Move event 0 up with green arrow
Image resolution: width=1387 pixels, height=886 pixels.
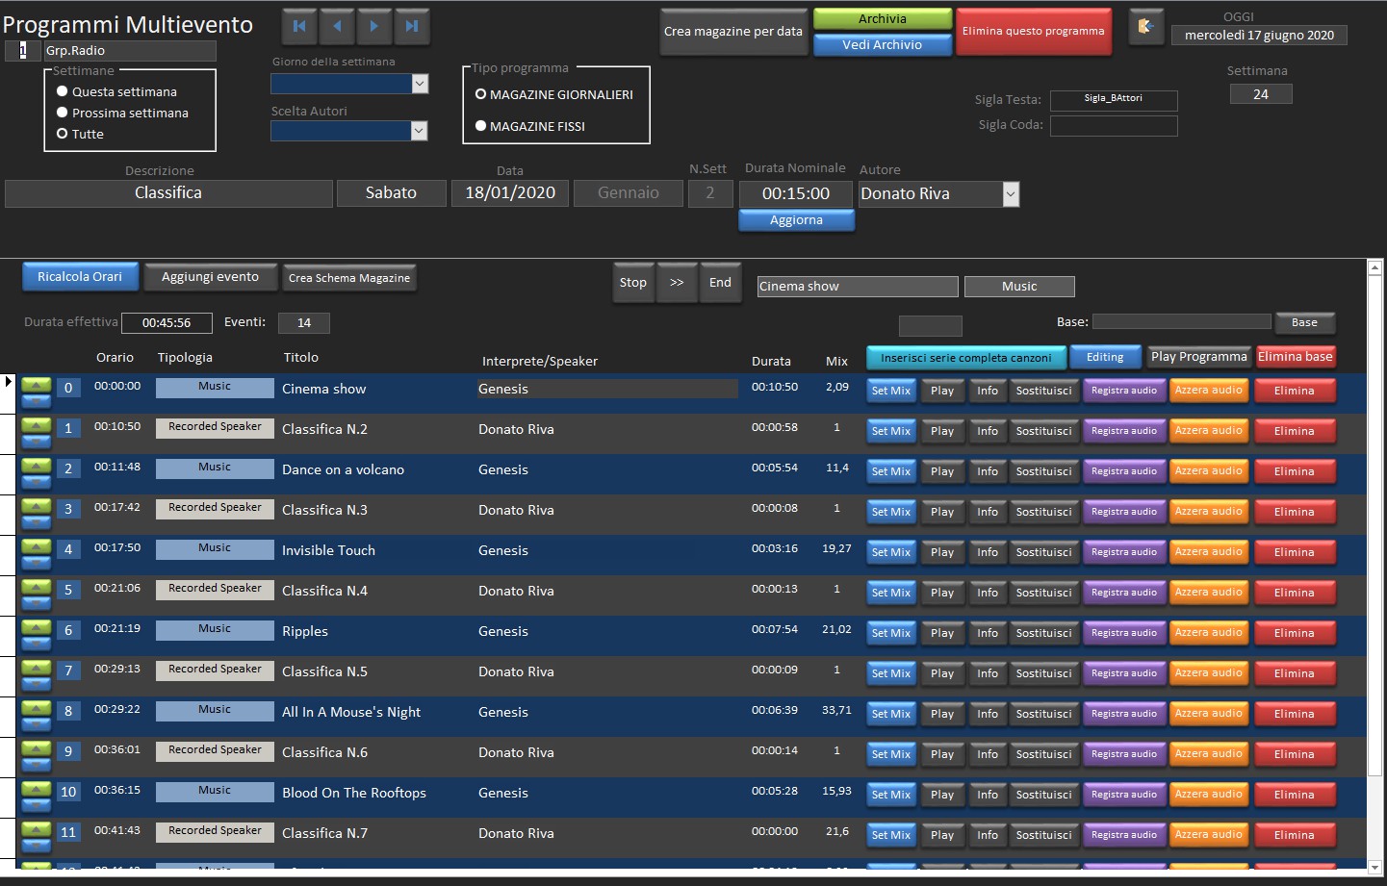(x=37, y=384)
